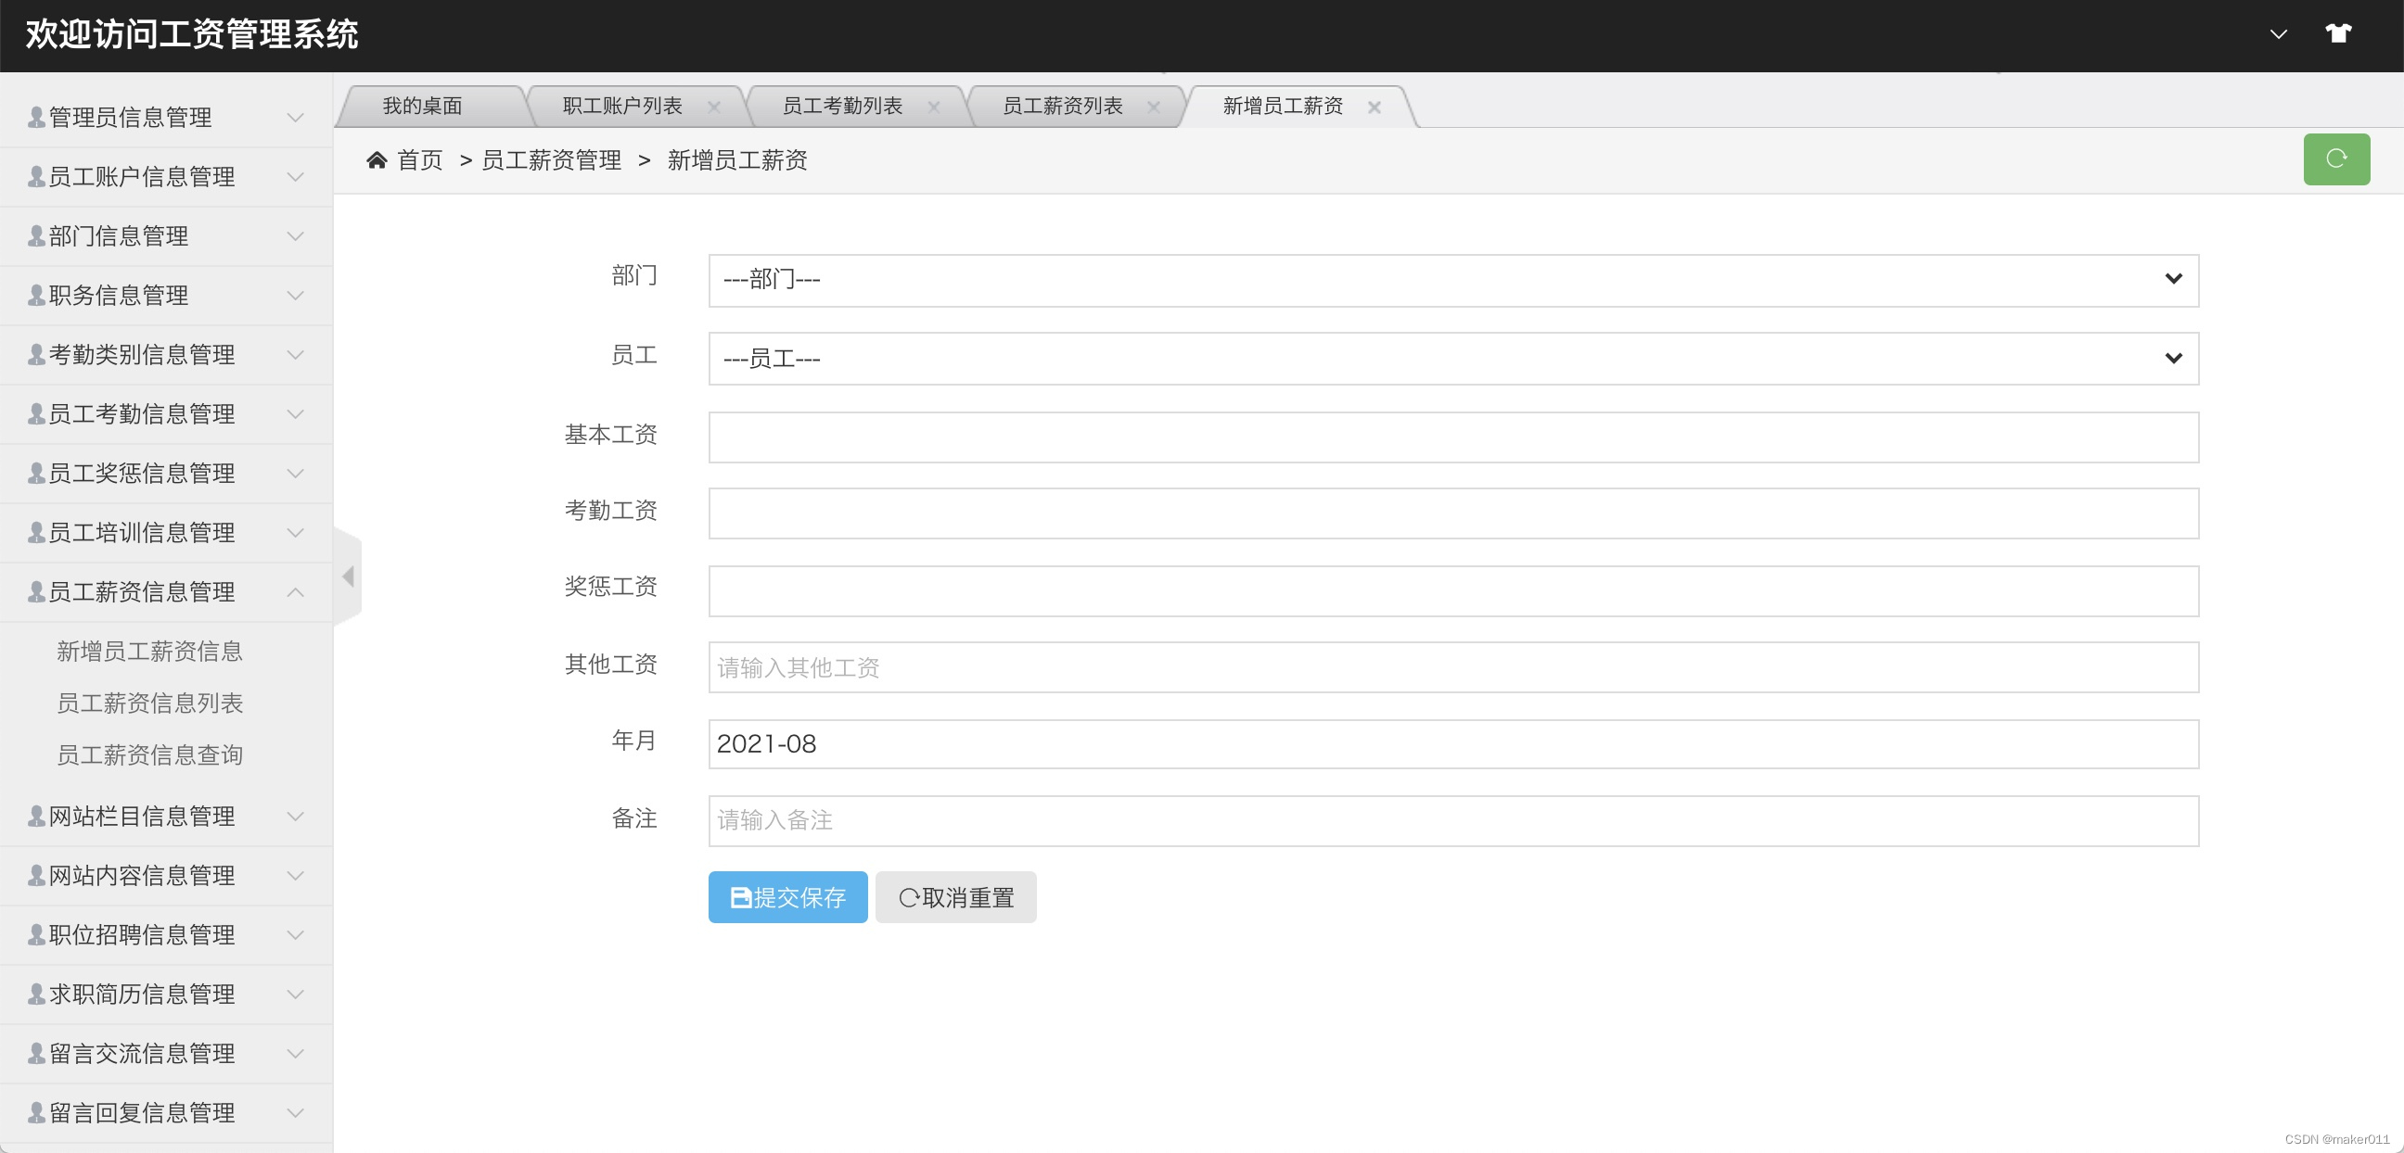Viewport: 2404px width, 1153px height.
Task: Click the home icon in breadcrumb
Action: [377, 160]
